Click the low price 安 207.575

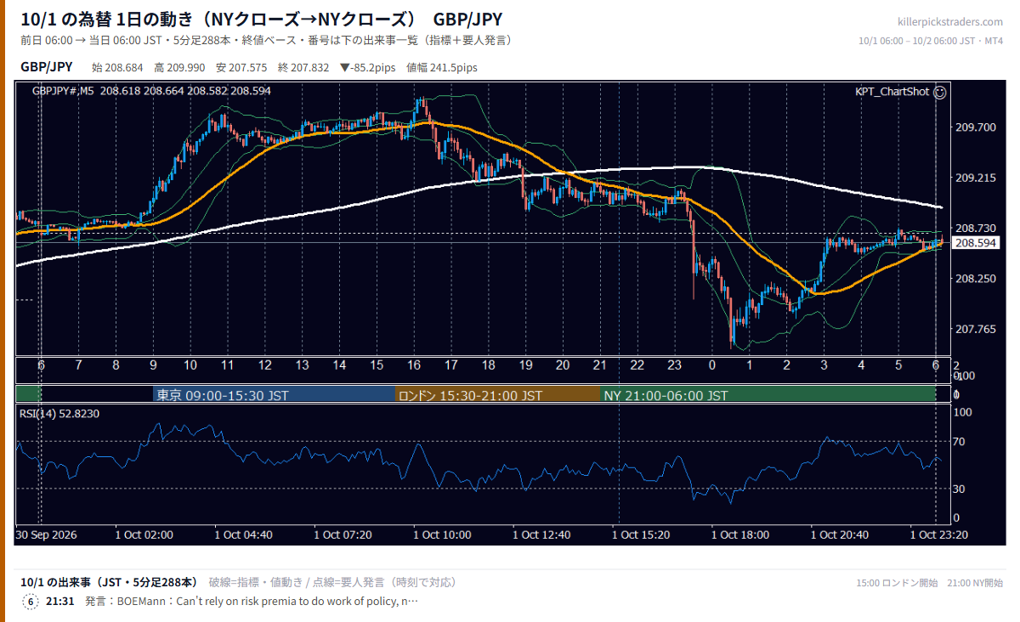(242, 68)
